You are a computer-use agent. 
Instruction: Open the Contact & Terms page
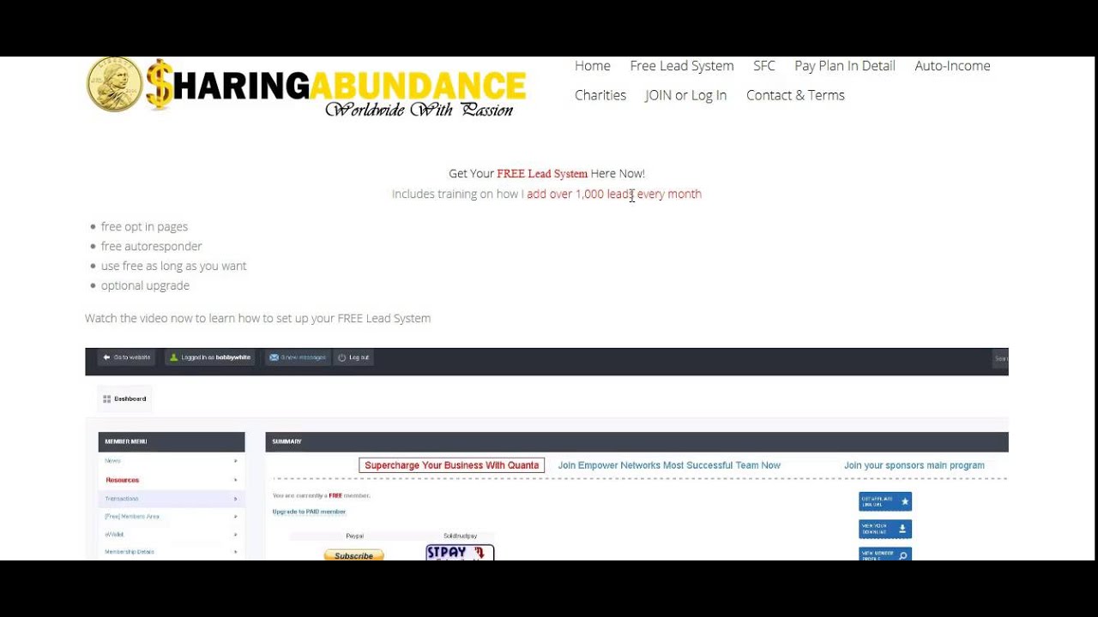tap(795, 95)
